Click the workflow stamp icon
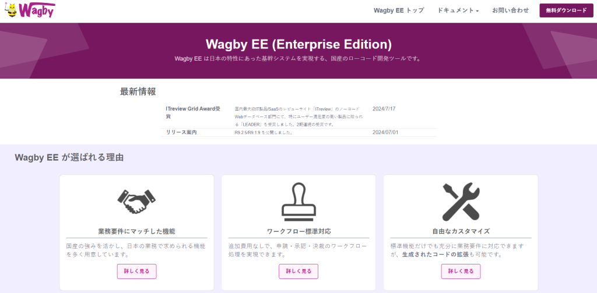Image resolution: width=597 pixels, height=293 pixels. [298, 202]
